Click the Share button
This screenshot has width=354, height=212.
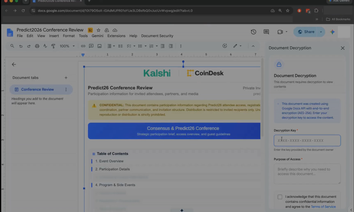(x=306, y=32)
